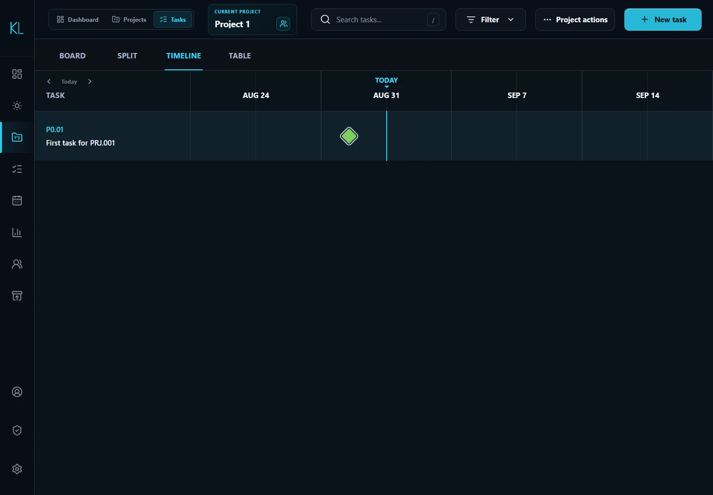This screenshot has height=495, width=713.
Task: Open the settings gear icon
Action: click(x=17, y=469)
